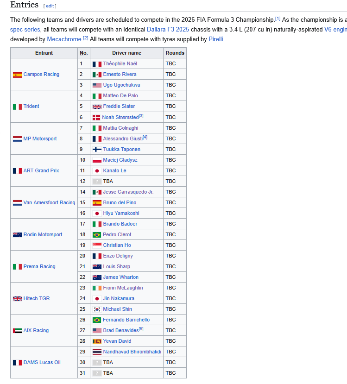Open the AIX Racing team link
Image resolution: width=347 pixels, height=384 pixels.
click(36, 330)
